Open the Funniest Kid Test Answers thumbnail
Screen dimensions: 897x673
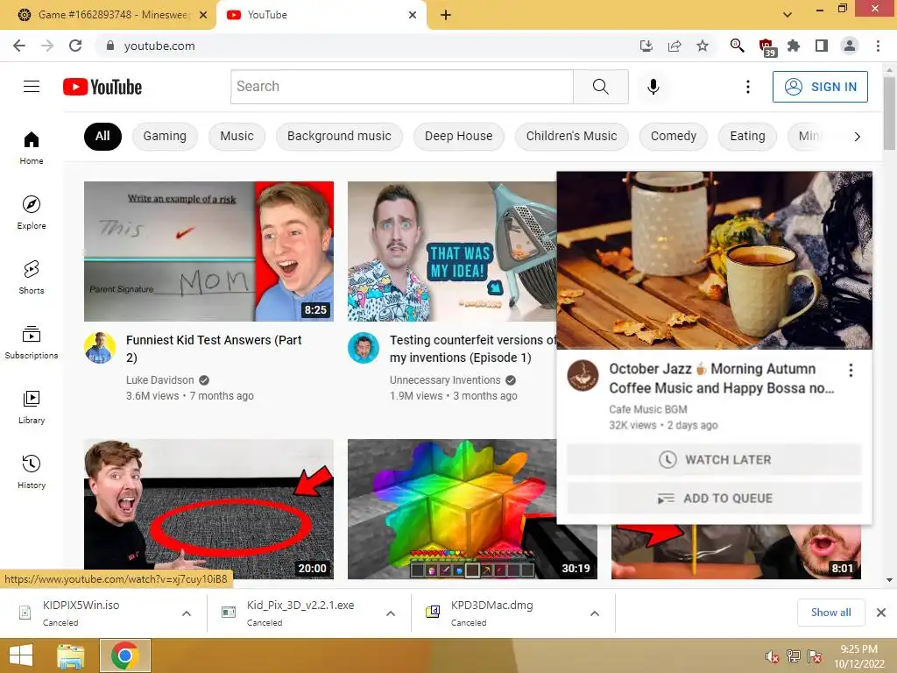(208, 251)
